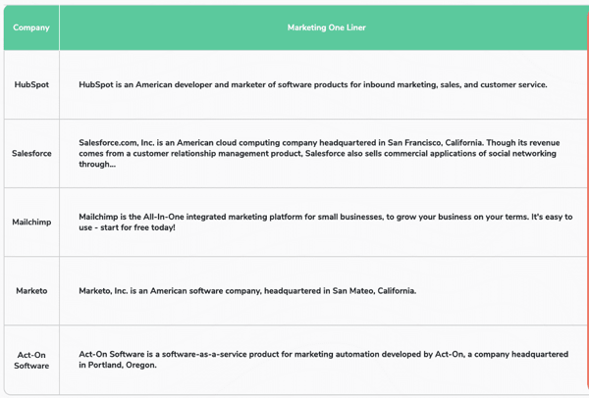589x398 pixels.
Task: Click "Act-On Software is a software-as-a-service" opening text
Action: pos(169,354)
